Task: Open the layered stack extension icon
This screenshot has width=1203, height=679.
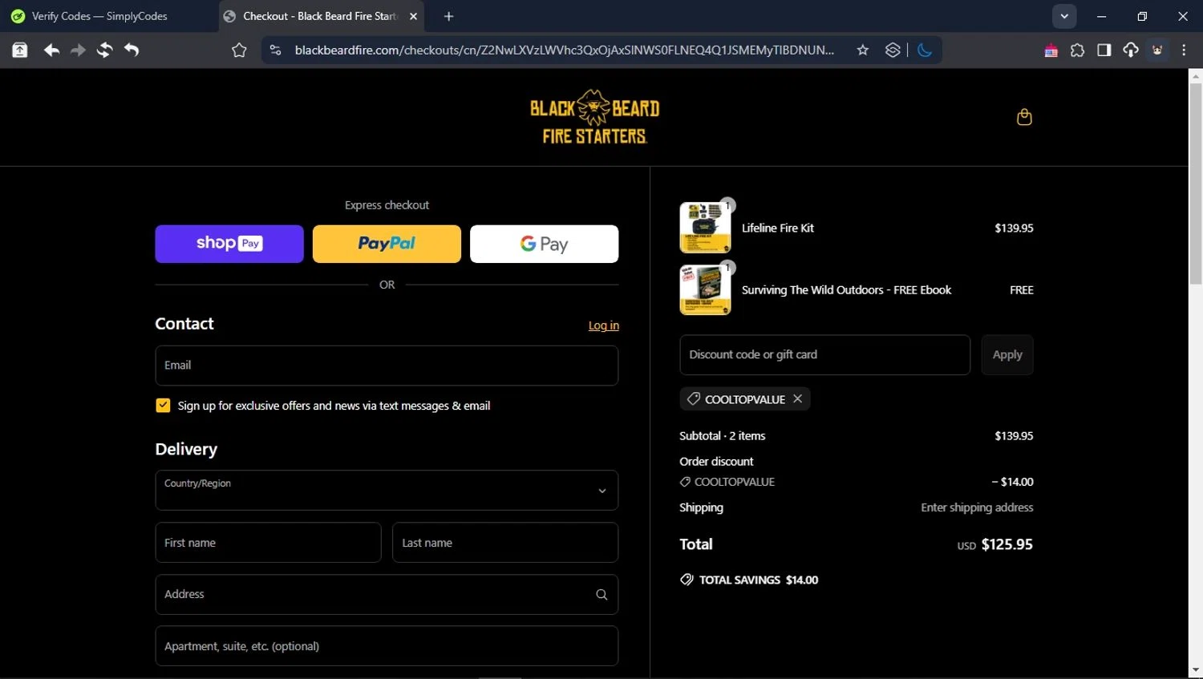Action: click(893, 50)
